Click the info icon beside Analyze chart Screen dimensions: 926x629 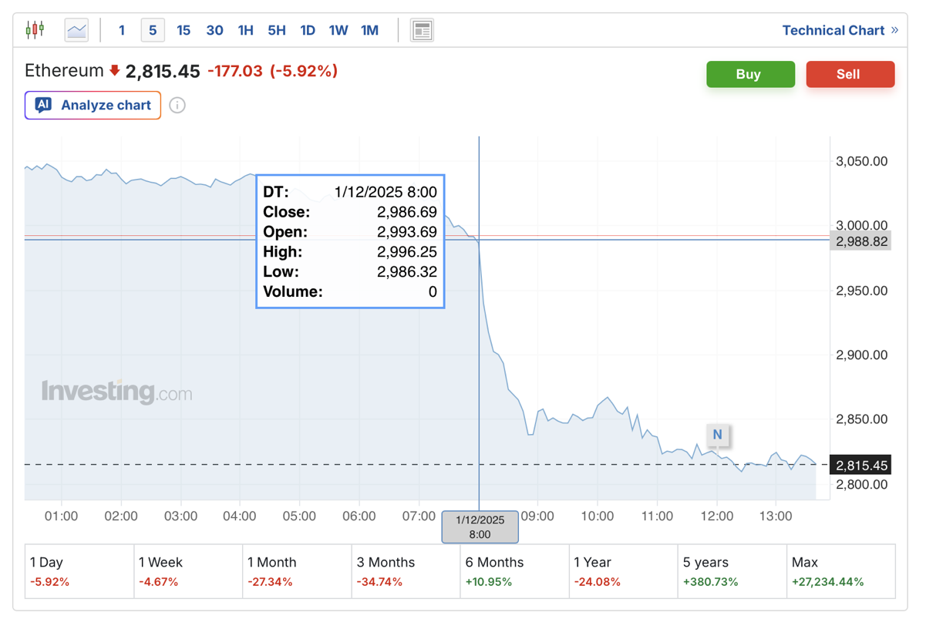pyautogui.click(x=177, y=106)
